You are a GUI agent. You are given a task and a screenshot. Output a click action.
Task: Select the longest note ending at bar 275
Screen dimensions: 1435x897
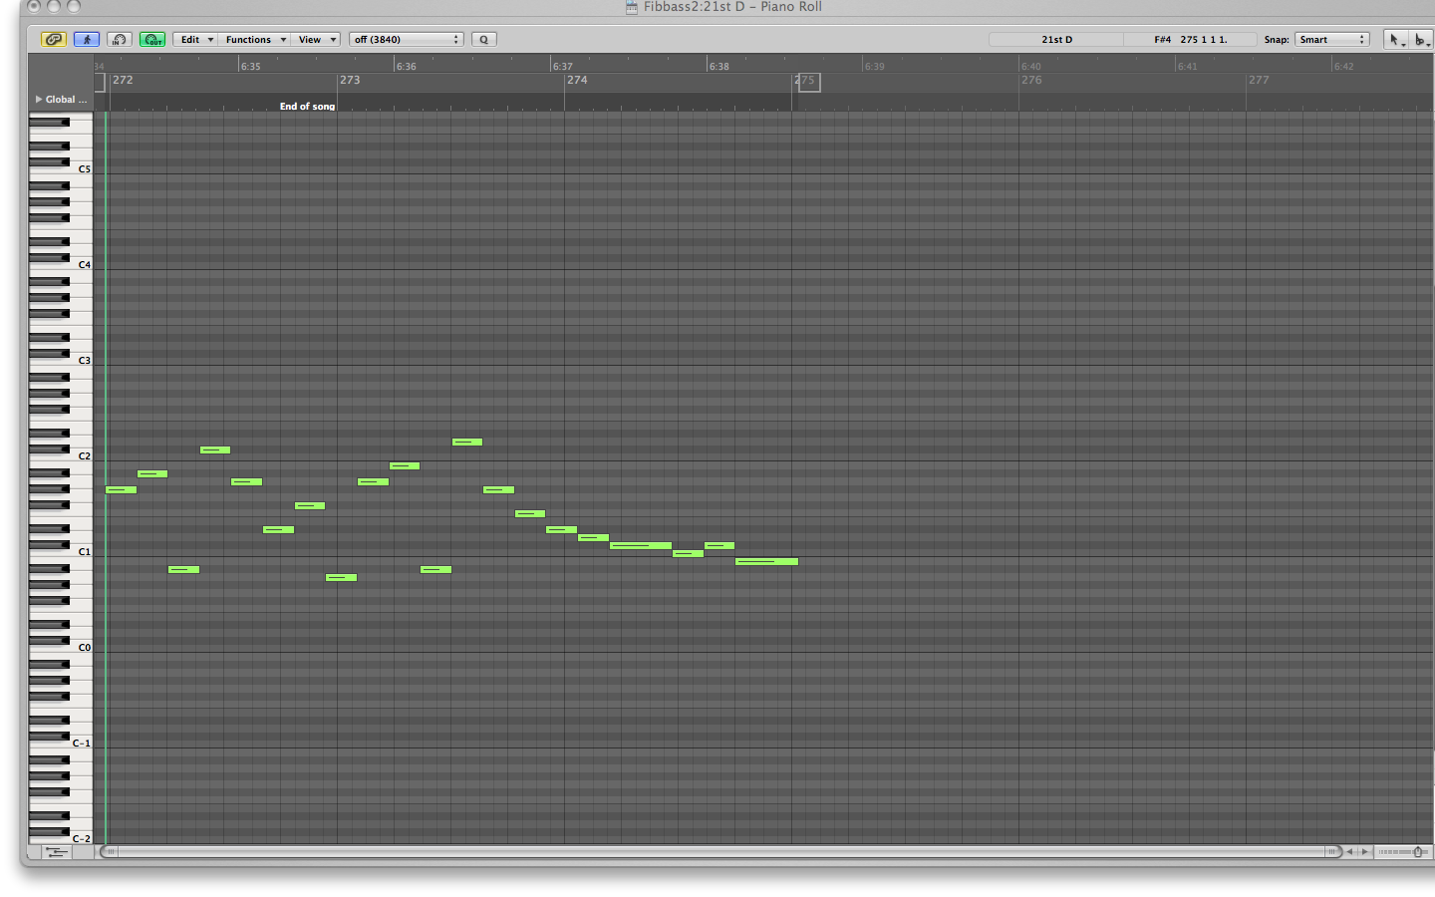point(766,562)
